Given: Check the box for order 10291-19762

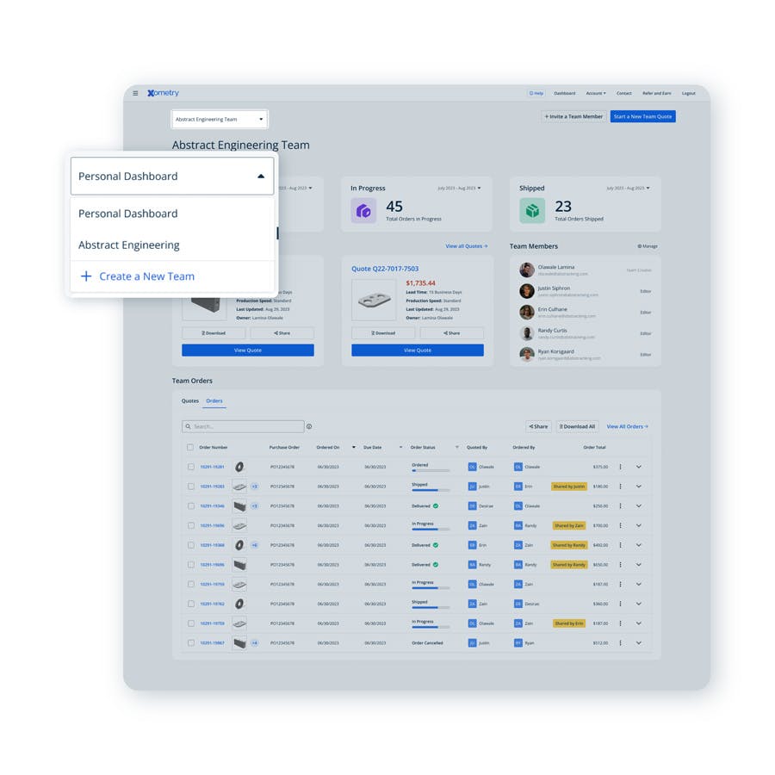Looking at the screenshot, I should point(191,604).
